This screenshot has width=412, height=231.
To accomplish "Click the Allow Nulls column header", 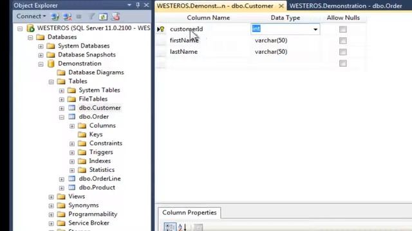I will 343,17.
